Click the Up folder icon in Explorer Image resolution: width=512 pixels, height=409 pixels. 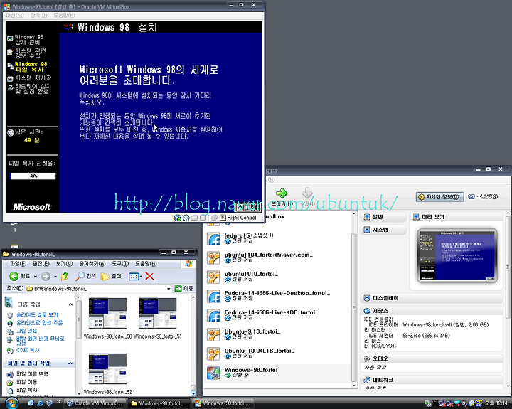tap(65, 277)
